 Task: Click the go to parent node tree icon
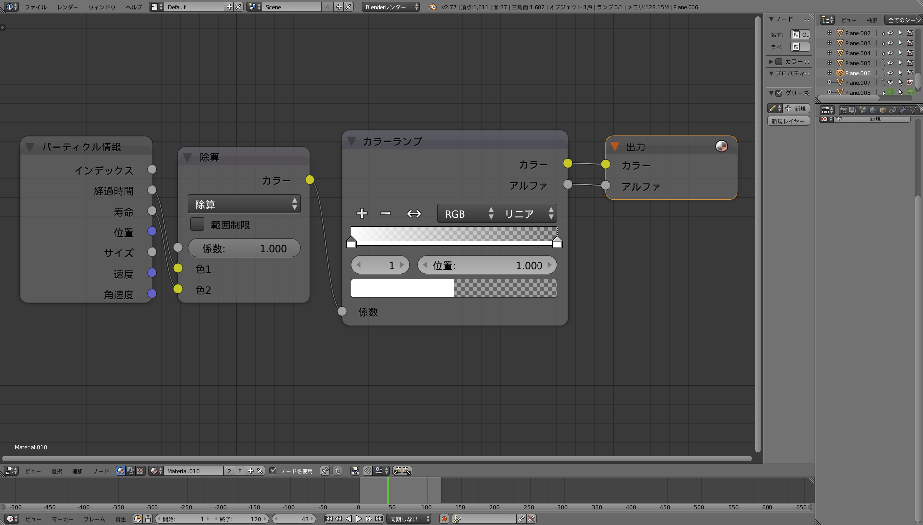tap(337, 471)
